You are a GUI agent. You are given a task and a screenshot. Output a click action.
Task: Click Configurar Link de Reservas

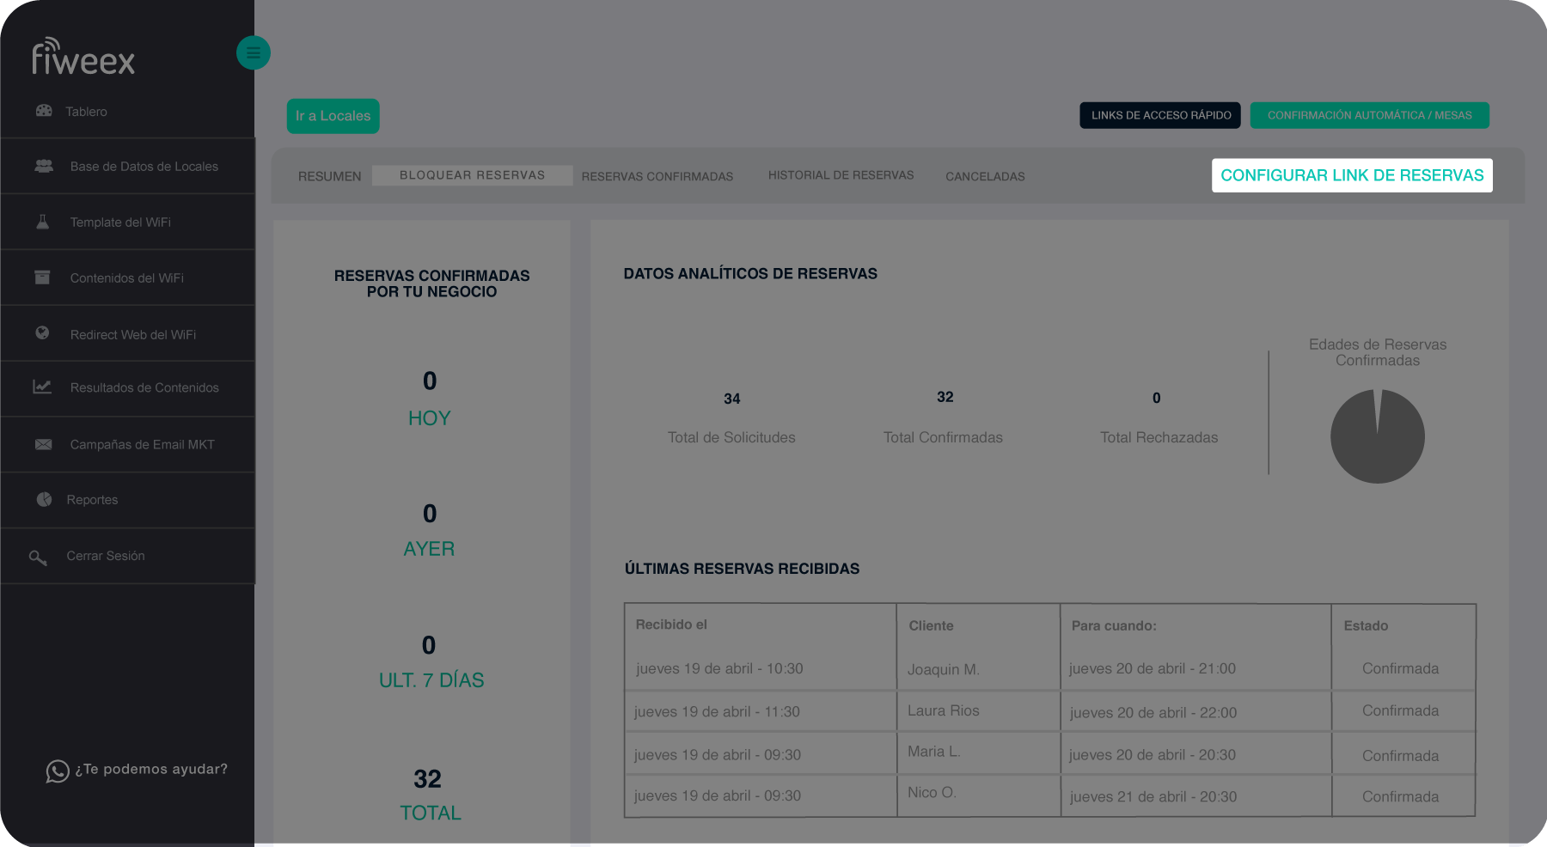point(1351,175)
